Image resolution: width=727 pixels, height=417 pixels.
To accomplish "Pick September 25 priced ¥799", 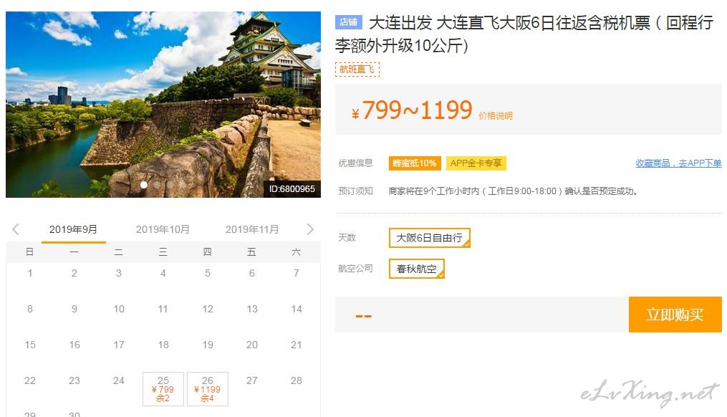I will [163, 389].
